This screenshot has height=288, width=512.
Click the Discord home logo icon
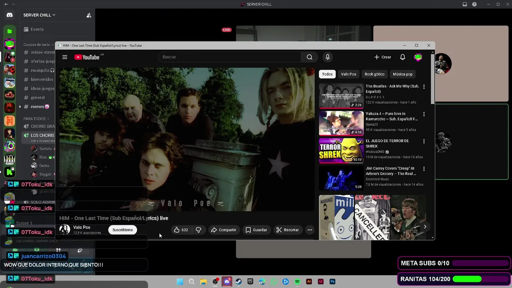pyautogui.click(x=10, y=15)
